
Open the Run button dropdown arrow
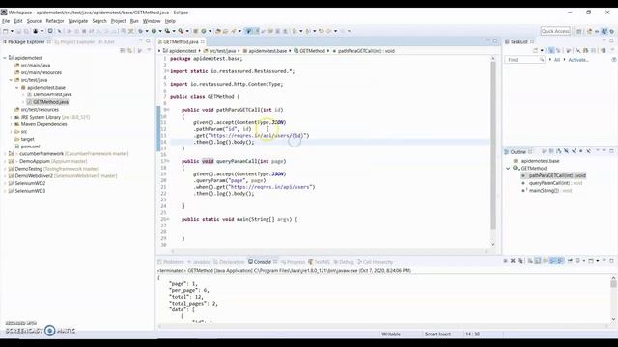(x=160, y=31)
